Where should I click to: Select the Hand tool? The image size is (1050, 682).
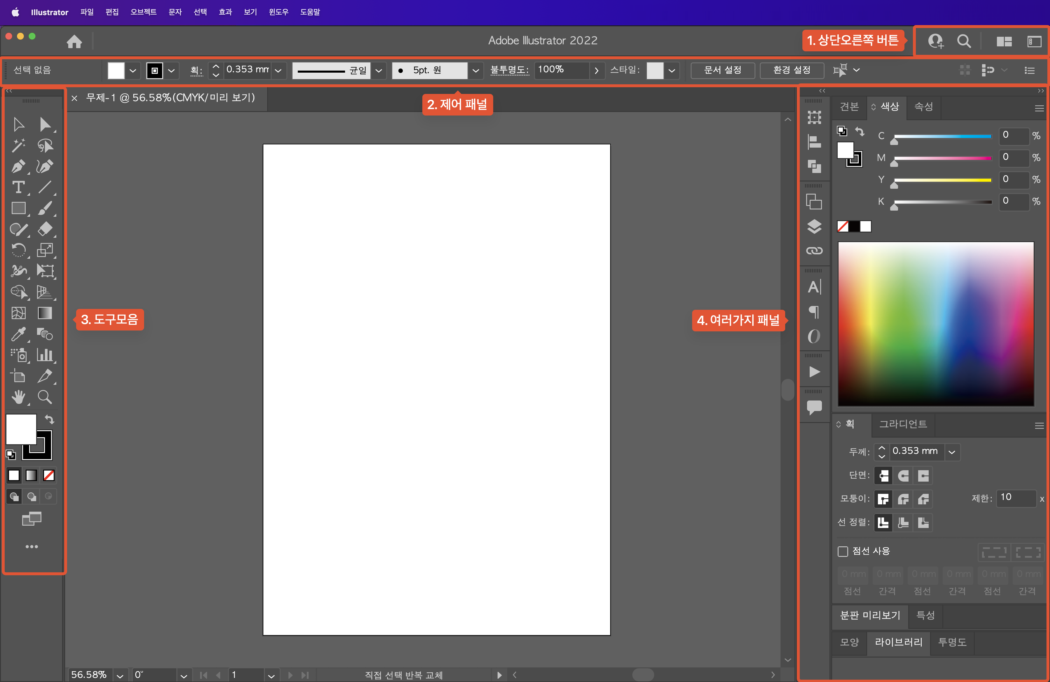pyautogui.click(x=18, y=397)
